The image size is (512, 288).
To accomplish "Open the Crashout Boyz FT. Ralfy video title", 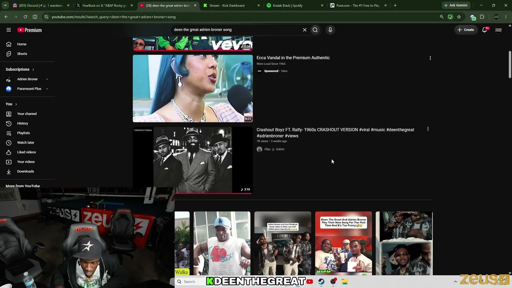I will point(335,133).
